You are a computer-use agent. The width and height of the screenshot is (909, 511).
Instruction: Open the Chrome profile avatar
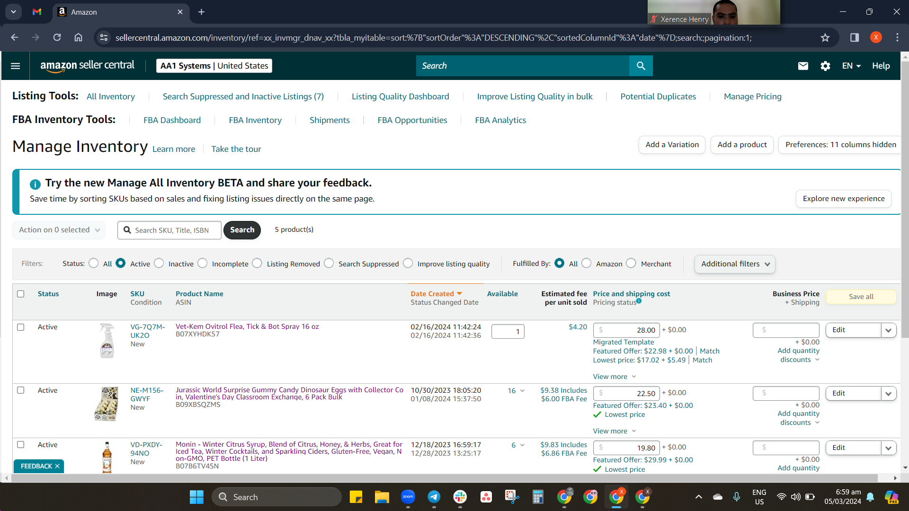coord(876,37)
